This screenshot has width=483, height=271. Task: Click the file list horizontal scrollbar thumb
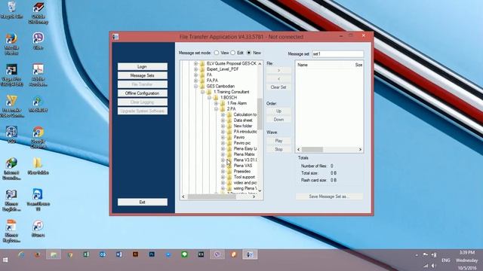(312, 150)
